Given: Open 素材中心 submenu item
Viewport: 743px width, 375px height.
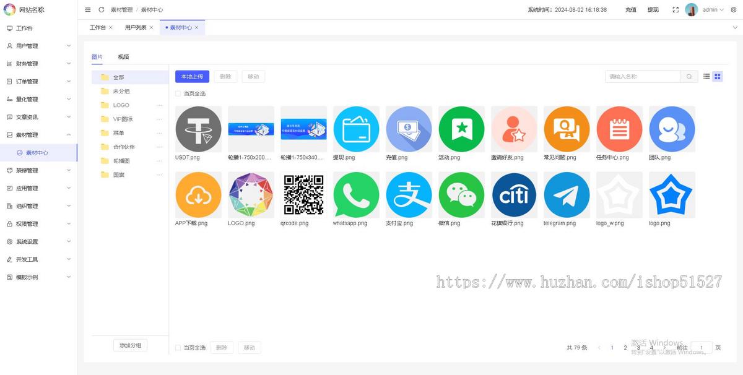Looking at the screenshot, I should pos(38,152).
